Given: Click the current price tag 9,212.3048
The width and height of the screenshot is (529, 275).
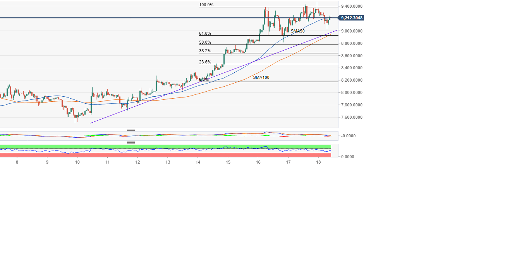Looking at the screenshot, I should 351,18.
